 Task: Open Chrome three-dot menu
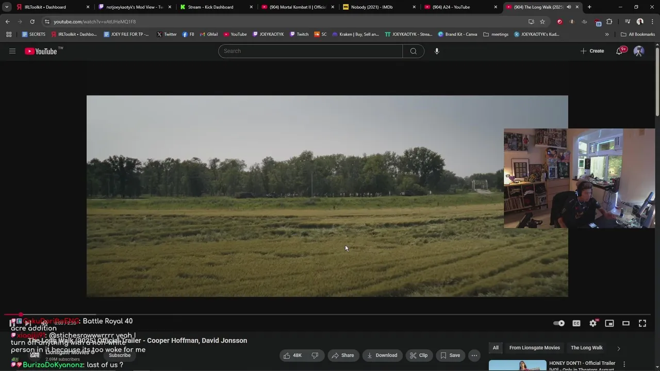(652, 22)
